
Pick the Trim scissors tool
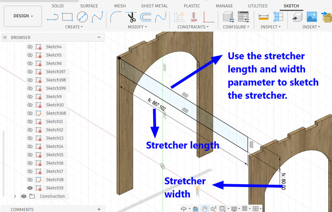(x=132, y=17)
